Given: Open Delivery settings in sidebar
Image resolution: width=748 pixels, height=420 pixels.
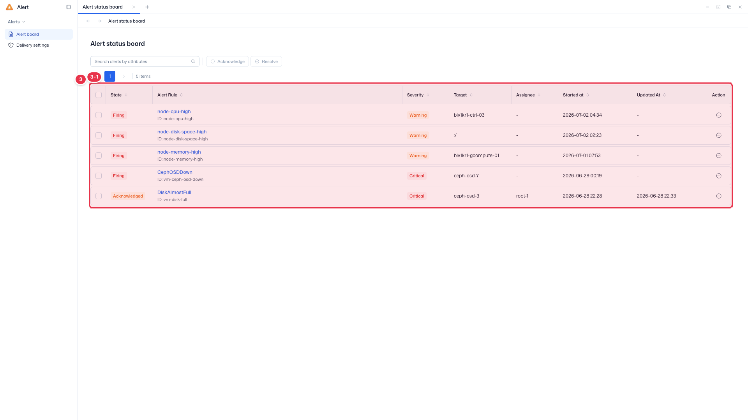Looking at the screenshot, I should [x=39, y=45].
